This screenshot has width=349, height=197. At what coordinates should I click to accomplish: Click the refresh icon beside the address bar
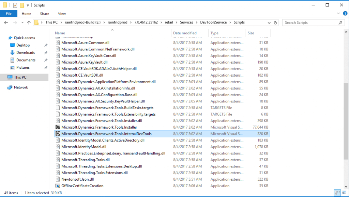pos(275,22)
